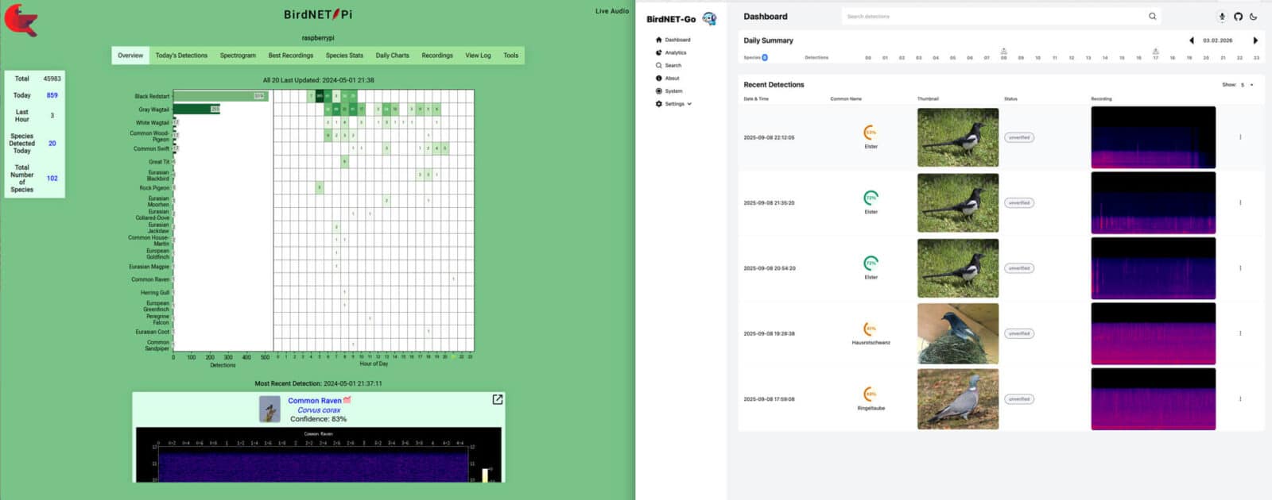
Task: Open external link icon in Common Raven card
Action: click(497, 399)
